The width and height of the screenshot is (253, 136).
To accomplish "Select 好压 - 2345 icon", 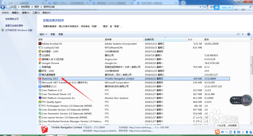I will pyautogui.click(x=40, y=71).
